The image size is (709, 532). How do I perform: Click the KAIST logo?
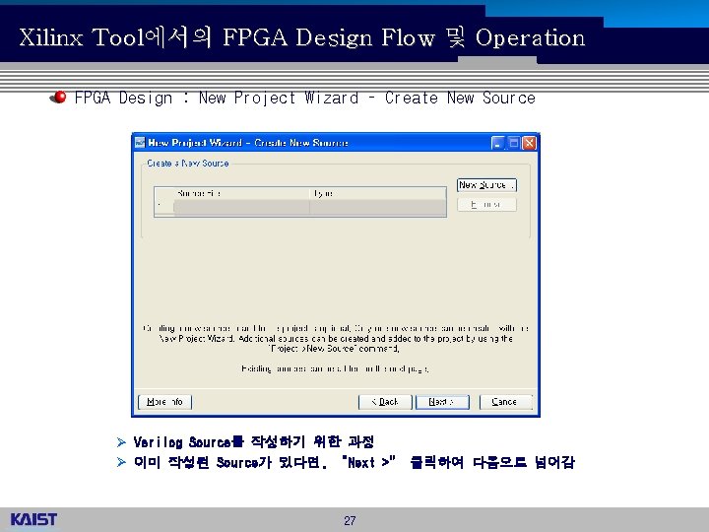point(33,519)
